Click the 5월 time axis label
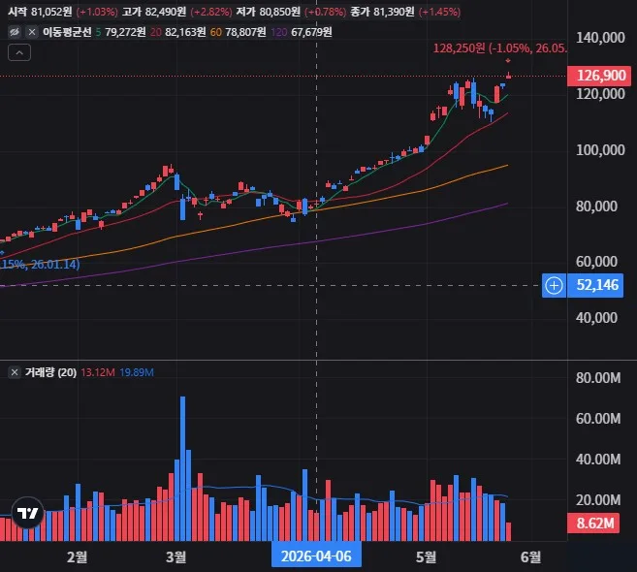 coord(427,556)
